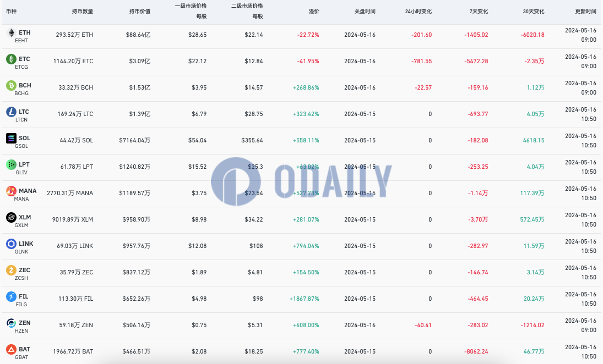This screenshot has width=603, height=364.
Task: Click the Basic Attention Token BAT icon
Action: tap(11, 349)
